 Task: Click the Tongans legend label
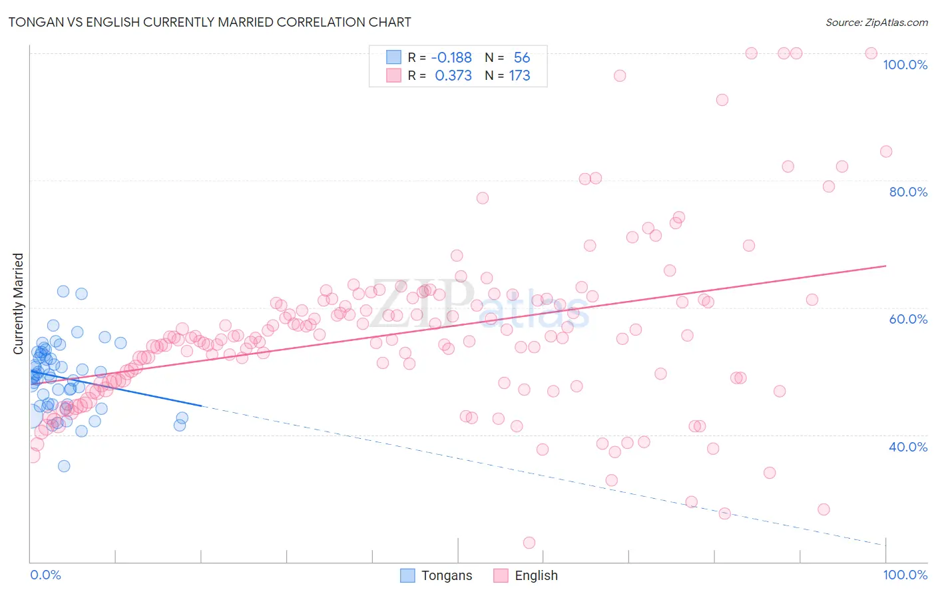[447, 575]
